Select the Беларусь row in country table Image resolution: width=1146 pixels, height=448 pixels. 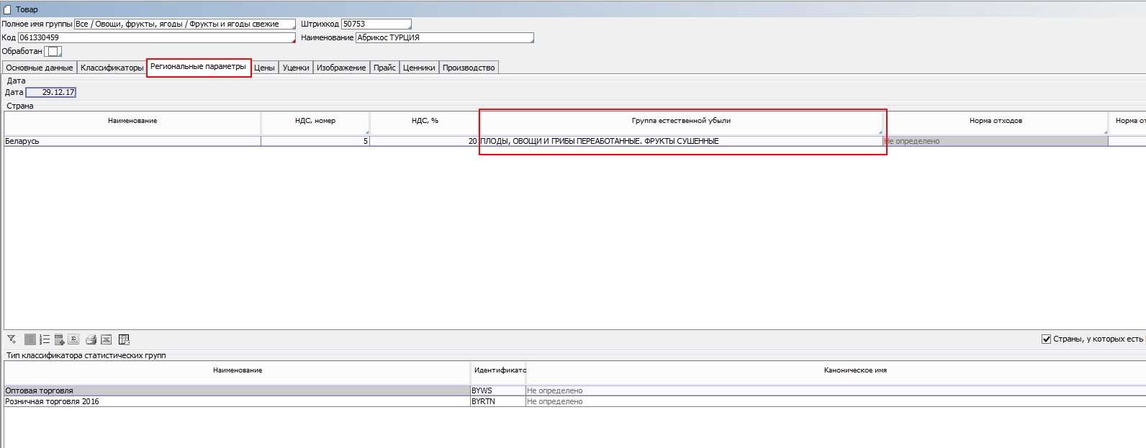click(x=132, y=141)
